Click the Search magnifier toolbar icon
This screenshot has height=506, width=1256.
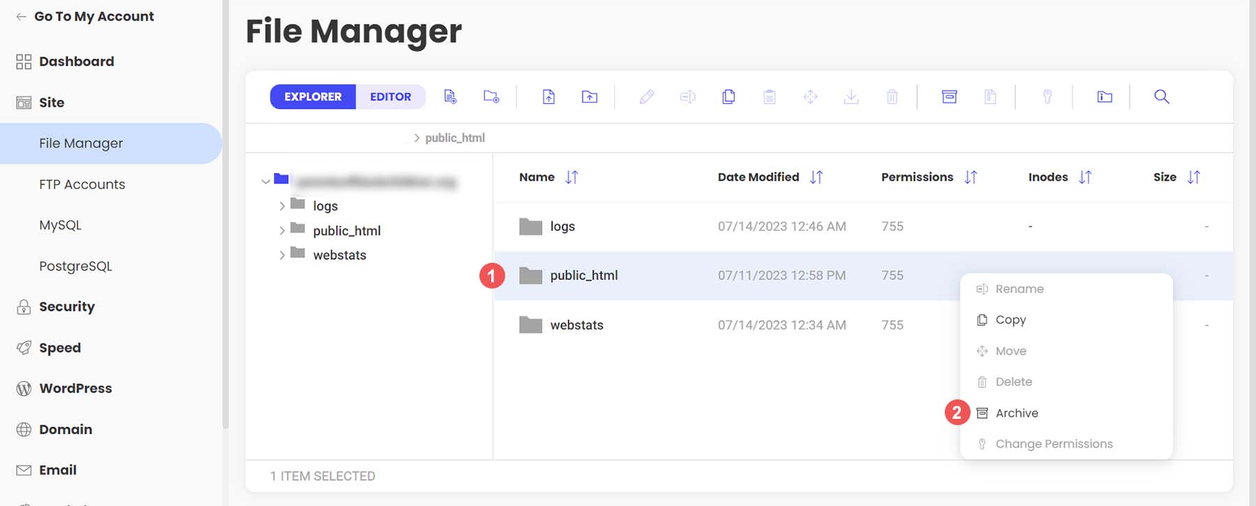point(1162,97)
